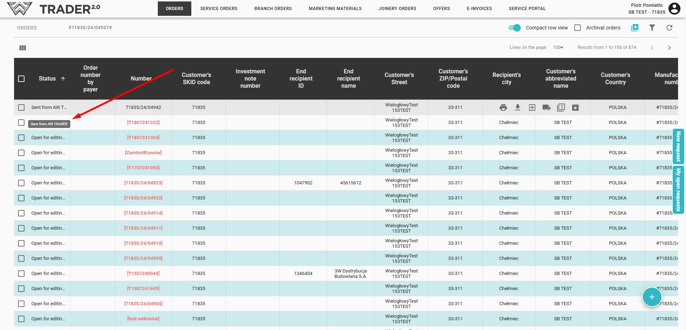Open the E-Invoices tab
This screenshot has width=686, height=330.
click(479, 9)
